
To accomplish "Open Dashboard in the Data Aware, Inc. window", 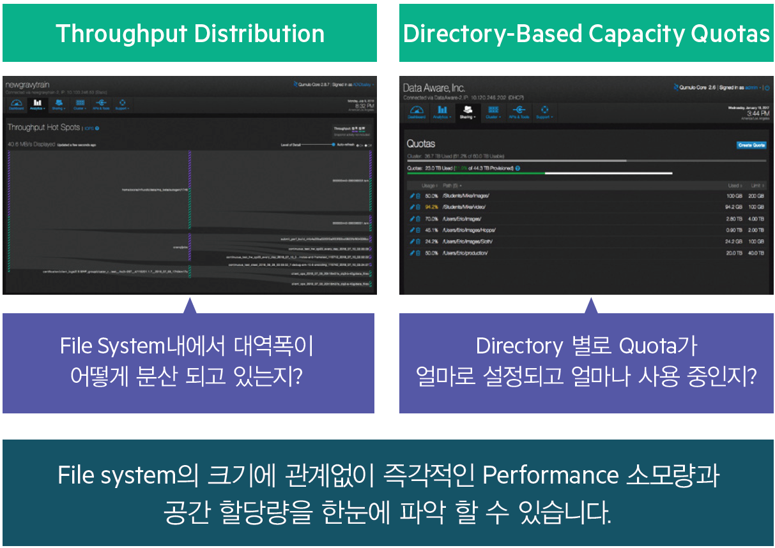I will (x=417, y=112).
